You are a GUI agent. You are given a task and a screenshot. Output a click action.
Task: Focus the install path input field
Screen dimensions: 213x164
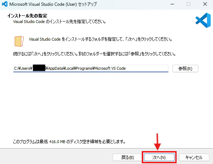[91, 68]
